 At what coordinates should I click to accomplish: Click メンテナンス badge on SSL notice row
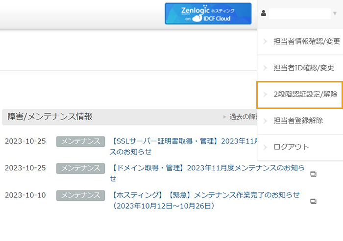point(81,141)
